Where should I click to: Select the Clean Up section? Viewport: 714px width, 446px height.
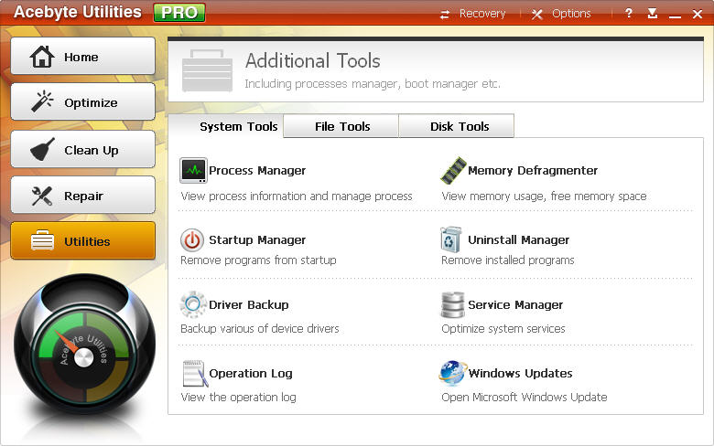83,149
